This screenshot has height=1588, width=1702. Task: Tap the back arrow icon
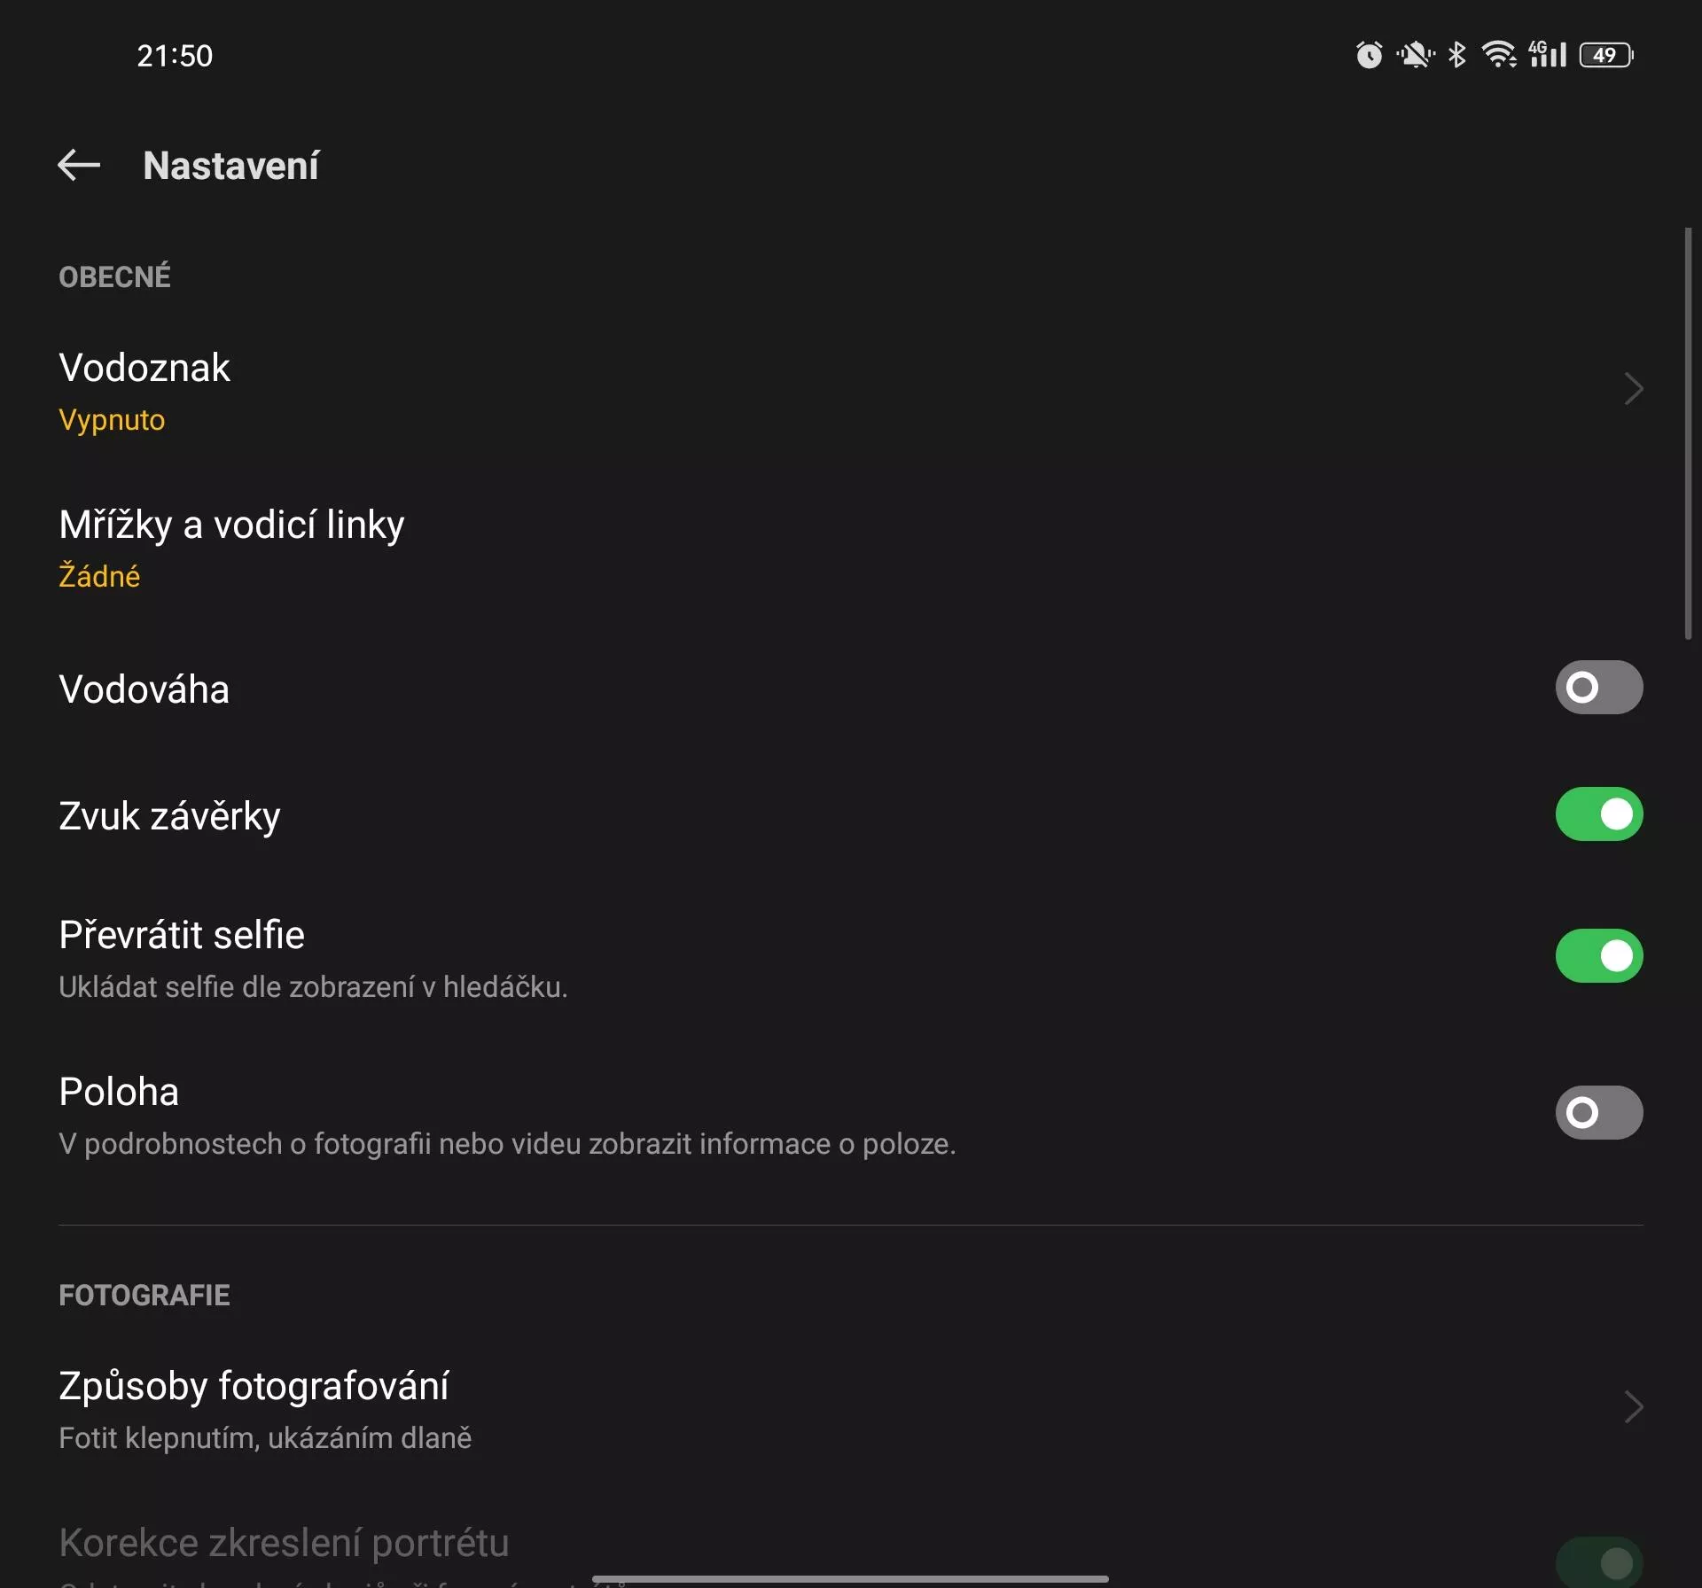point(79,165)
